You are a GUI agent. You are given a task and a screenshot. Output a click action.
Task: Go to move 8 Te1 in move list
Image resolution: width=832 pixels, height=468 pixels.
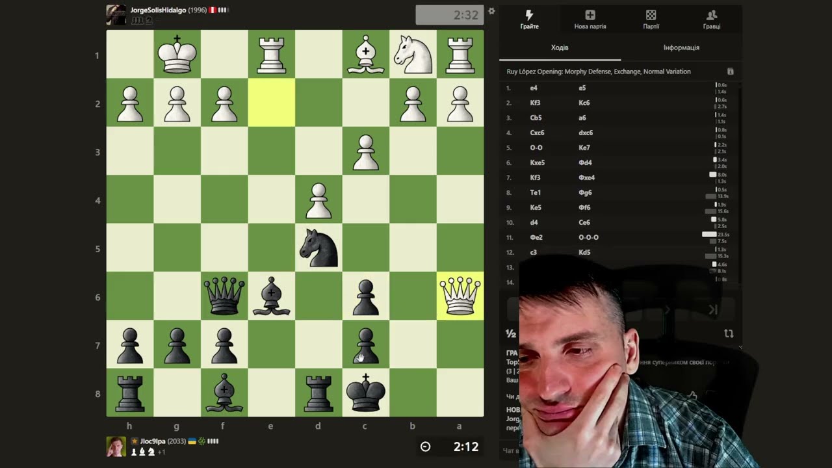(536, 192)
